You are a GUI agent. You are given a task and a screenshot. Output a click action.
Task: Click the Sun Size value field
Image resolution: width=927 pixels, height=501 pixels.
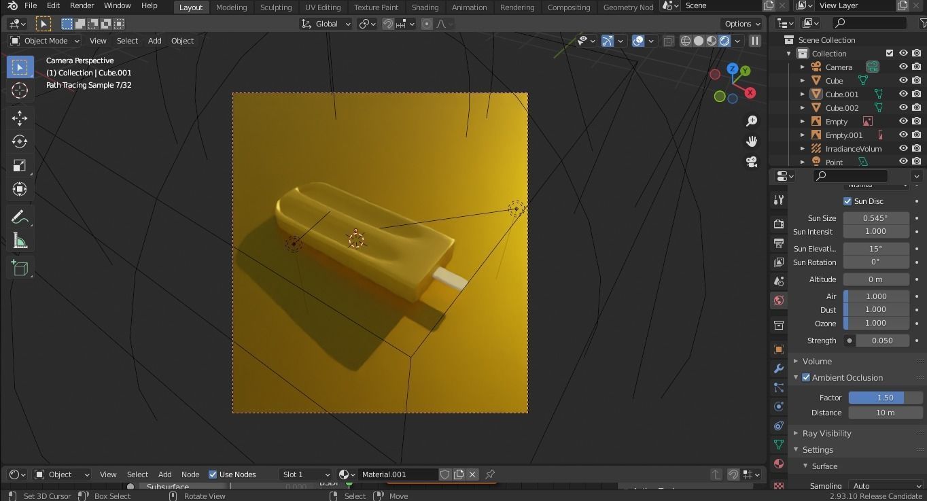coord(876,218)
